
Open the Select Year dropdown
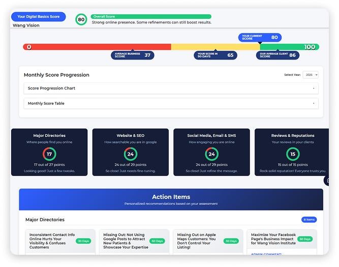tap(310, 75)
